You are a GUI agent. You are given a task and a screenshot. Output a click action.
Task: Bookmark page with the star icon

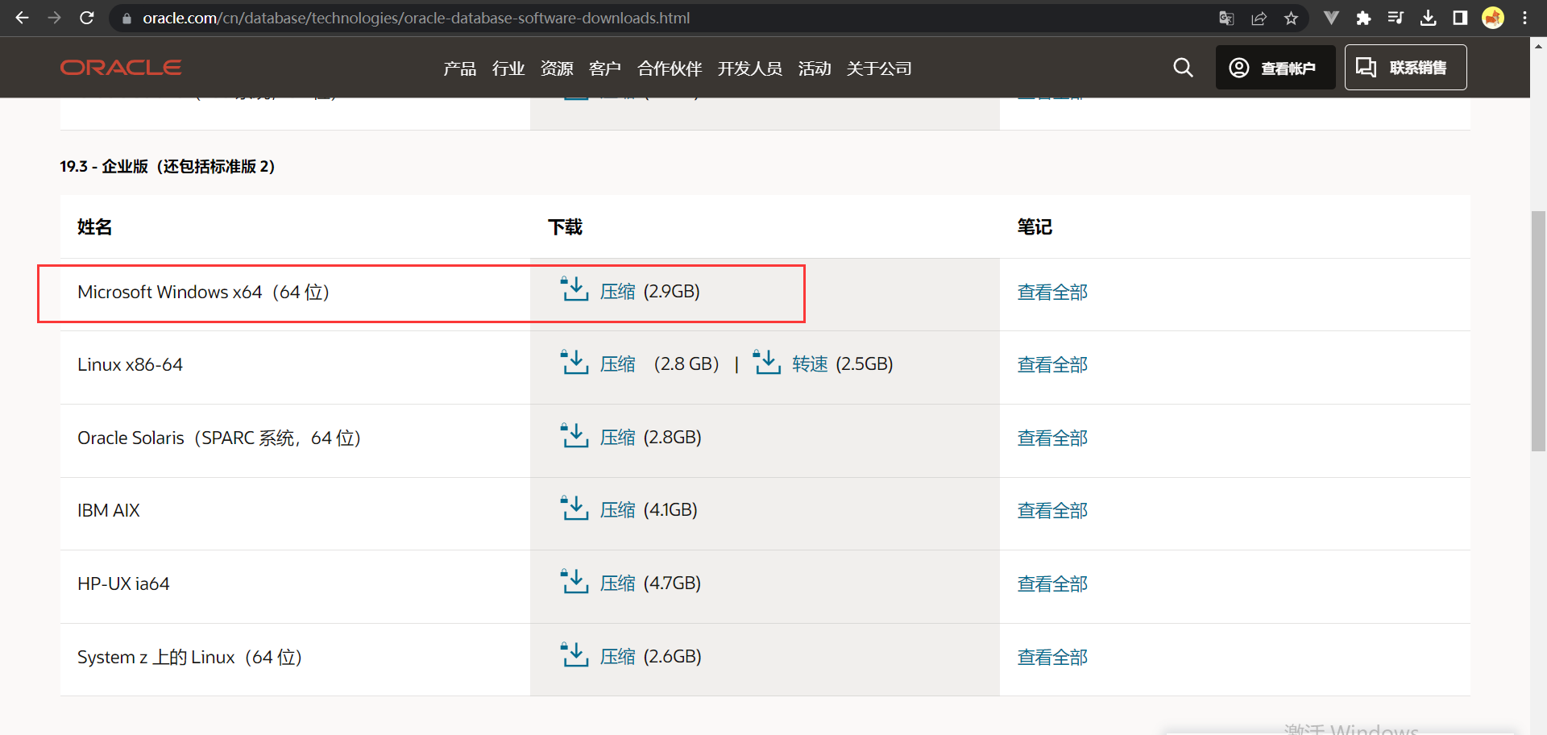click(x=1291, y=18)
